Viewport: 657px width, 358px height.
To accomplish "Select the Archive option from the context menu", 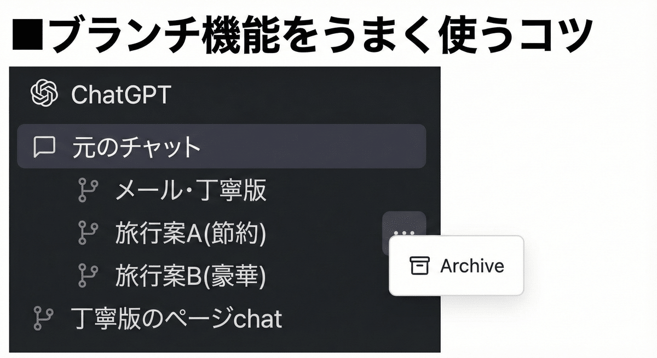I will [x=472, y=267].
